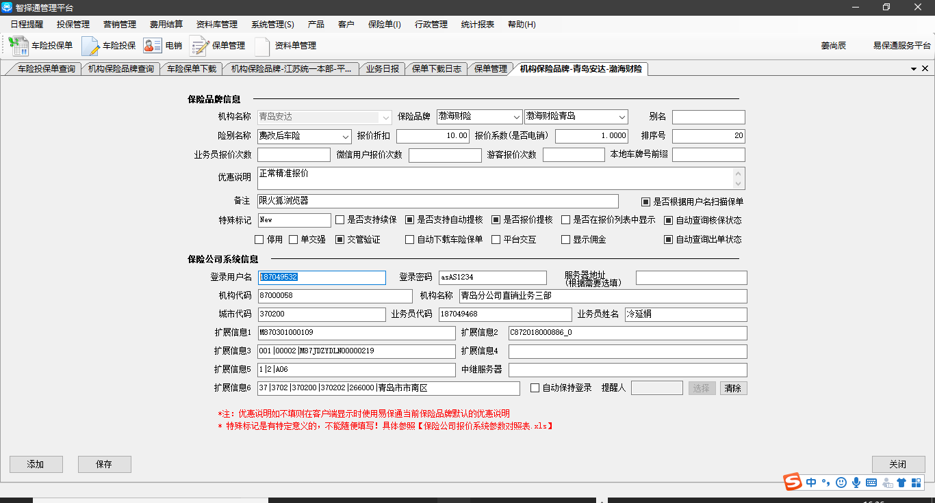Open 保单管理 checklist icon in toolbar
This screenshot has width=935, height=503.
point(199,46)
